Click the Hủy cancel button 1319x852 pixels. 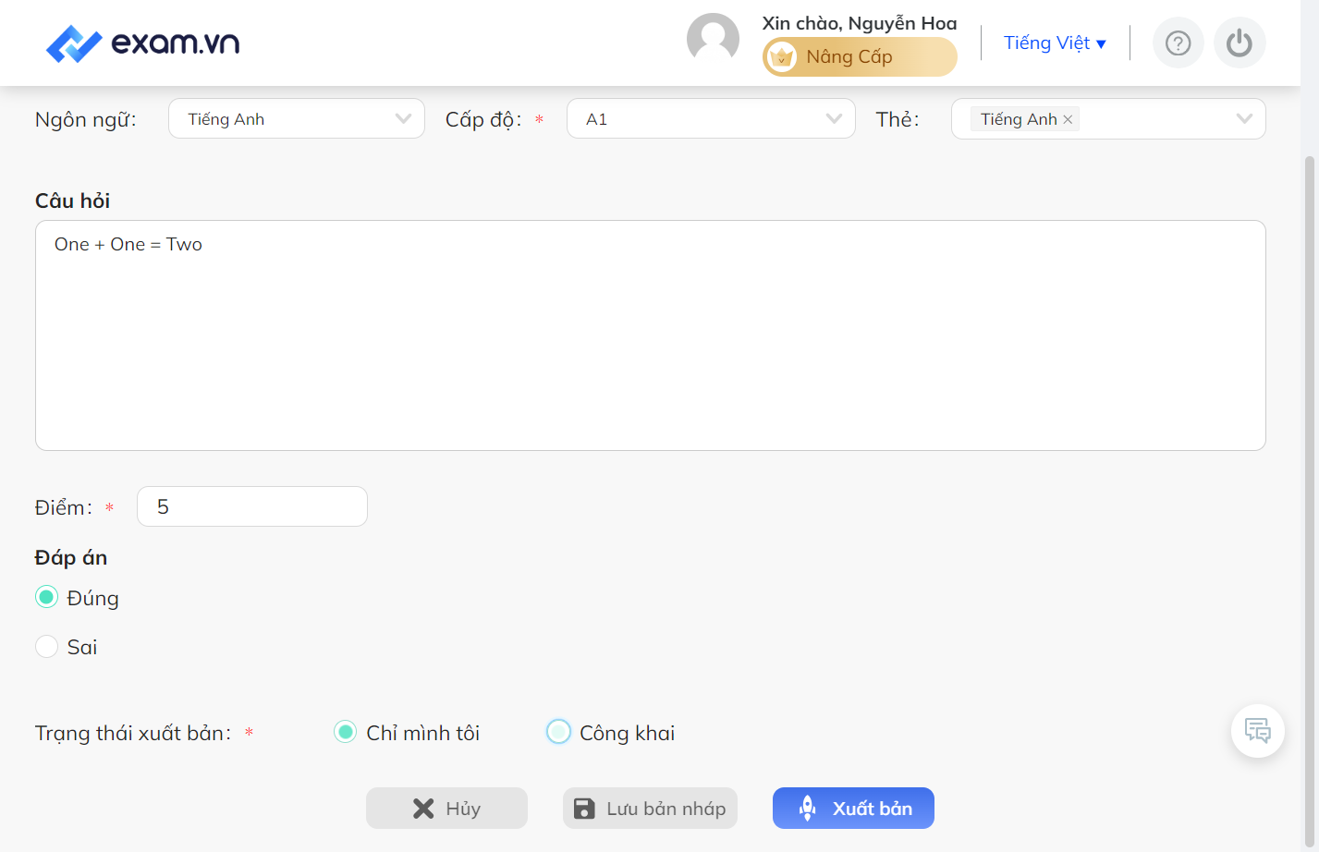446,809
